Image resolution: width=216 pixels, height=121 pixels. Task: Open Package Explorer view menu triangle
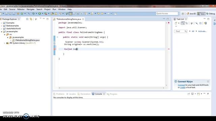pos(40,18)
